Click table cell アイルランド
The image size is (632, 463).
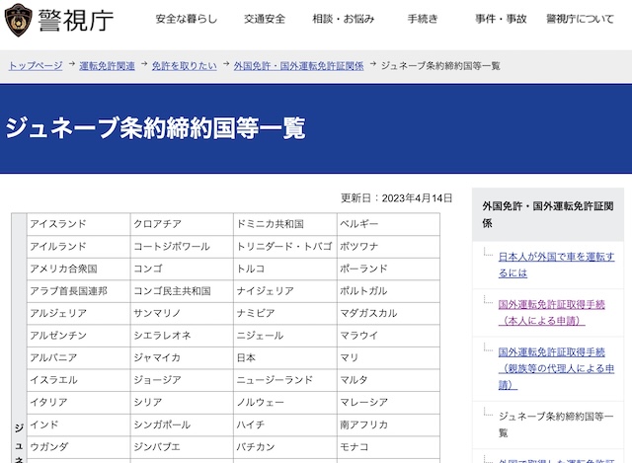coord(79,247)
